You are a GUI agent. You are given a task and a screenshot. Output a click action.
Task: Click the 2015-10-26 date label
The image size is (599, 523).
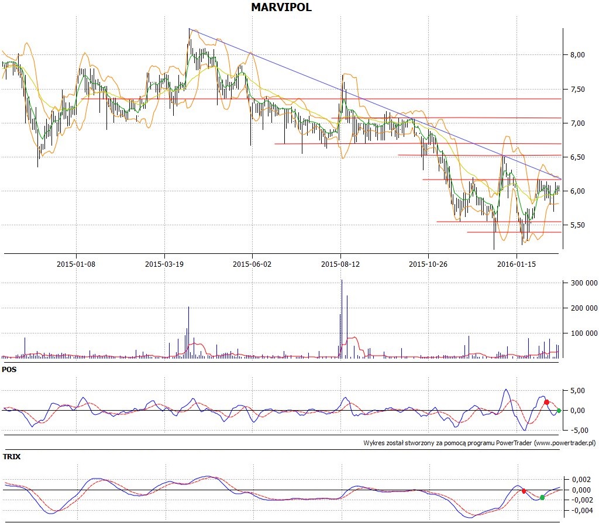pos(428,264)
